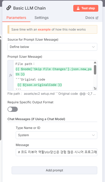Image resolution: width=105 pixels, height=182 pixels.
Task: Click chevron arrow on System field
Action: tap(93, 135)
